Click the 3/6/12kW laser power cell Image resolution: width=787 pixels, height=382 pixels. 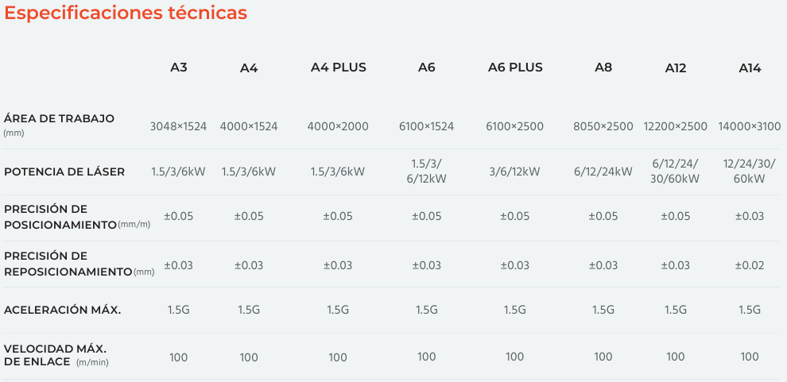515,172
